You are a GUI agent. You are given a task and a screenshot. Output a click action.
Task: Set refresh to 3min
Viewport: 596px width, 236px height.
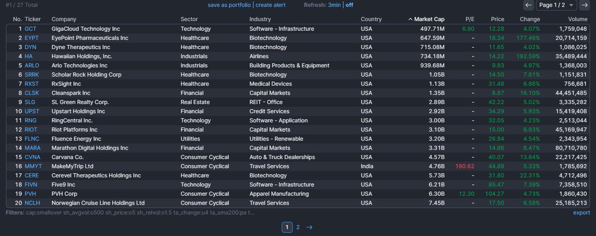[x=334, y=5]
